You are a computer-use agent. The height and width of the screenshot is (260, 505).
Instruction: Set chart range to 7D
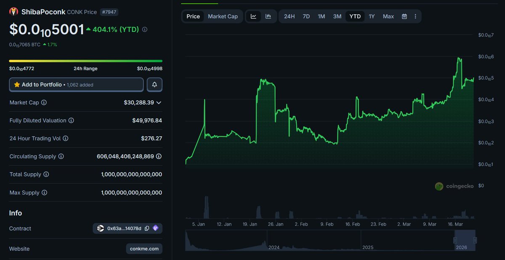[306, 16]
